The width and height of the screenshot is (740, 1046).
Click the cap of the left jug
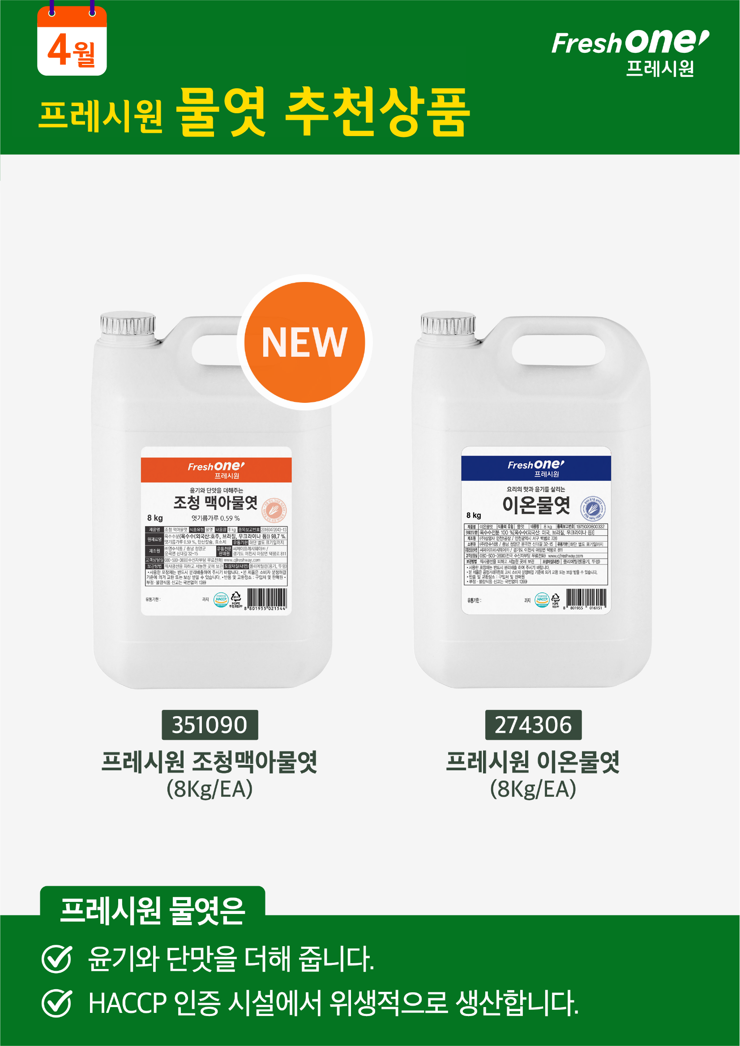(128, 324)
